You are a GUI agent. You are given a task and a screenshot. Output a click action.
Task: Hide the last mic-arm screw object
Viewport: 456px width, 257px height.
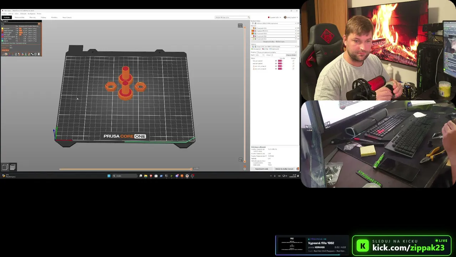pyautogui.click(x=276, y=69)
